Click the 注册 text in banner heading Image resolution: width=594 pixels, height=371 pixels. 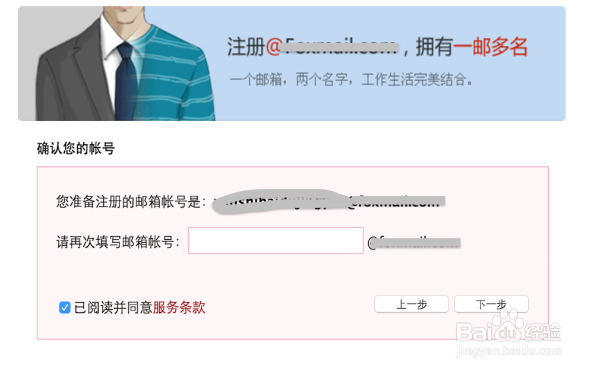click(246, 47)
